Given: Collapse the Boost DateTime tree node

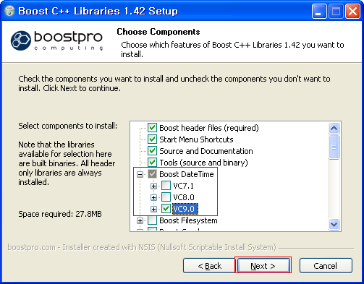Looking at the screenshot, I should [140, 174].
